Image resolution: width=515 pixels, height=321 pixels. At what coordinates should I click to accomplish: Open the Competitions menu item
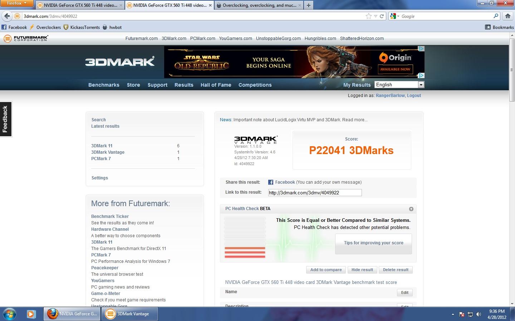pos(255,85)
